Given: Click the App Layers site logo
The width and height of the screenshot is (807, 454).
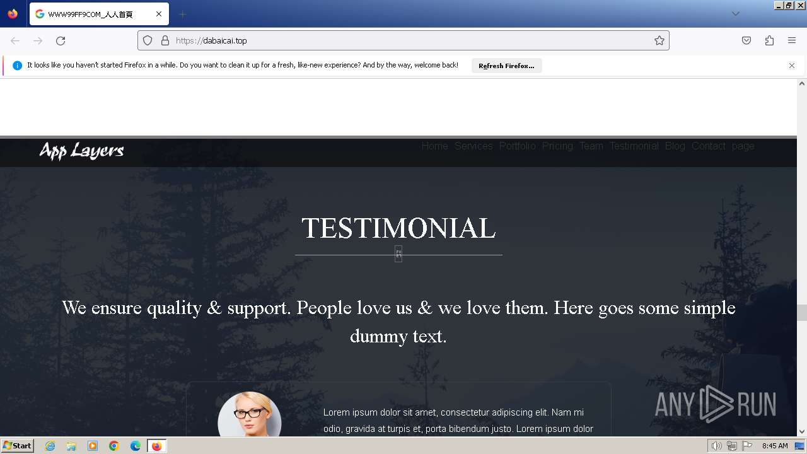Looking at the screenshot, I should 81,151.
